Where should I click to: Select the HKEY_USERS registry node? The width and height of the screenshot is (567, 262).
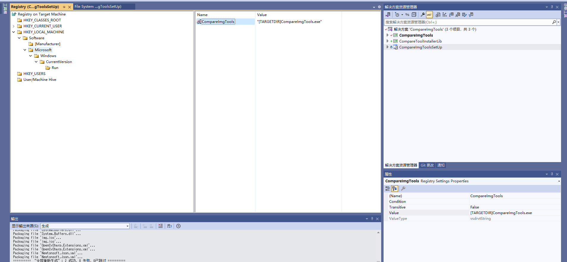(34, 74)
